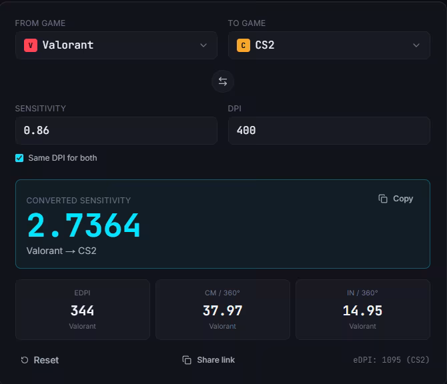Focus the DPI field showing 400
Viewport: 447px width, 384px height.
[329, 131]
